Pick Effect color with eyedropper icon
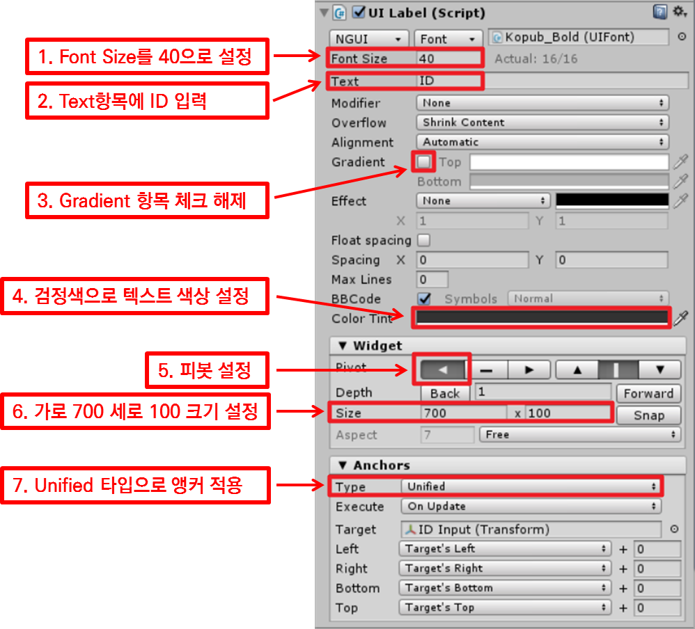The height and width of the screenshot is (629, 695). (x=680, y=200)
